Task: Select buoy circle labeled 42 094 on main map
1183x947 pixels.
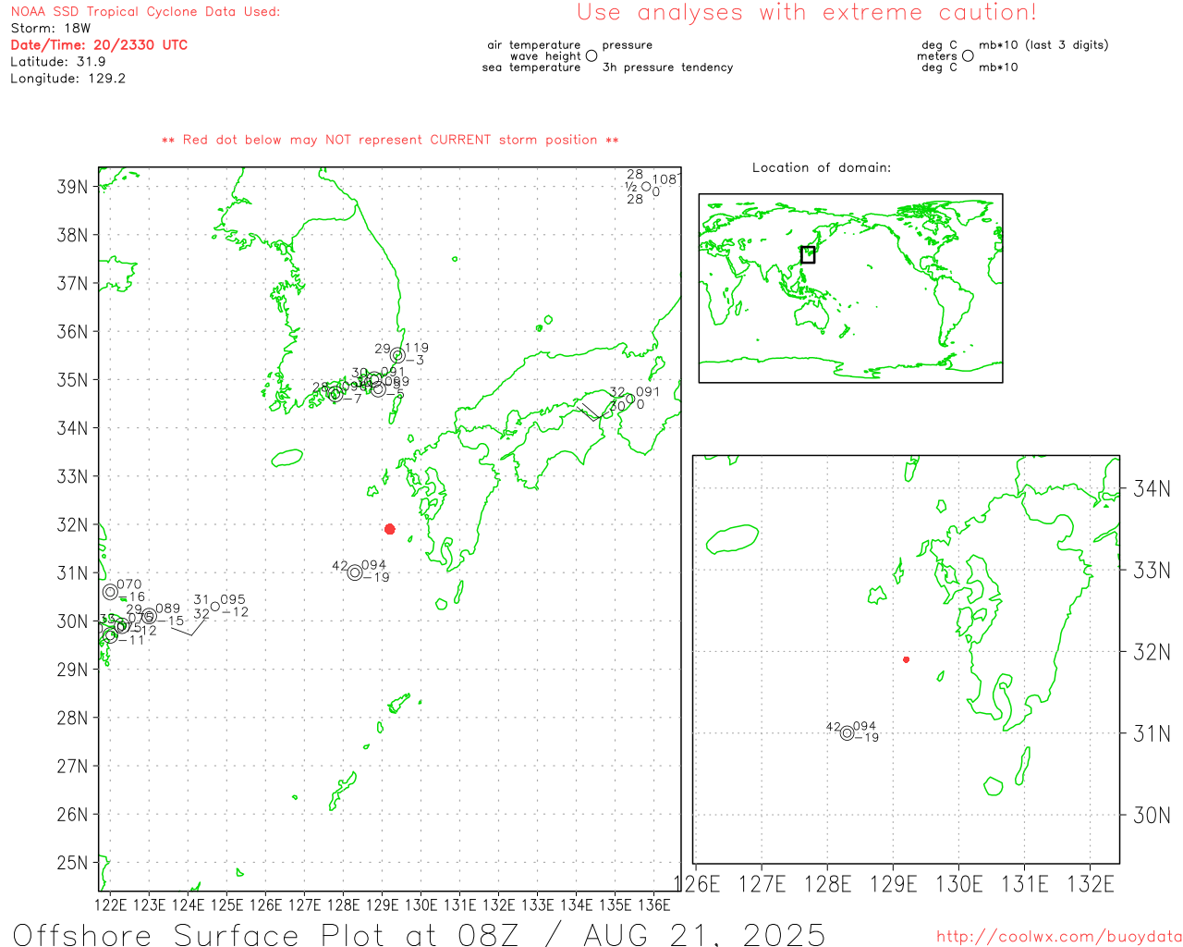Action: coord(355,572)
